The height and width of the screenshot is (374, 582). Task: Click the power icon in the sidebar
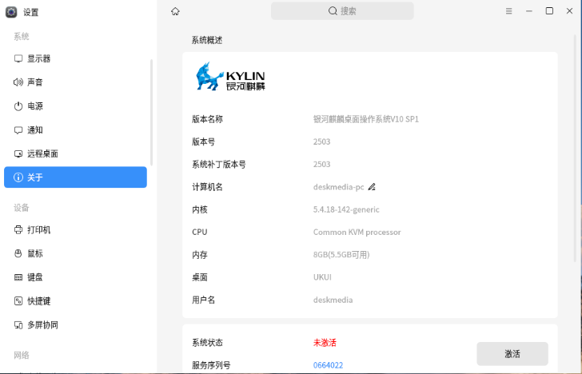coord(18,106)
